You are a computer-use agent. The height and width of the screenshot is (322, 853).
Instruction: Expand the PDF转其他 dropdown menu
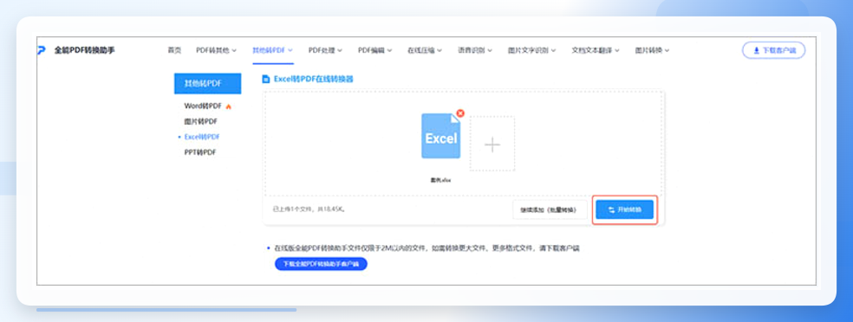pos(217,50)
